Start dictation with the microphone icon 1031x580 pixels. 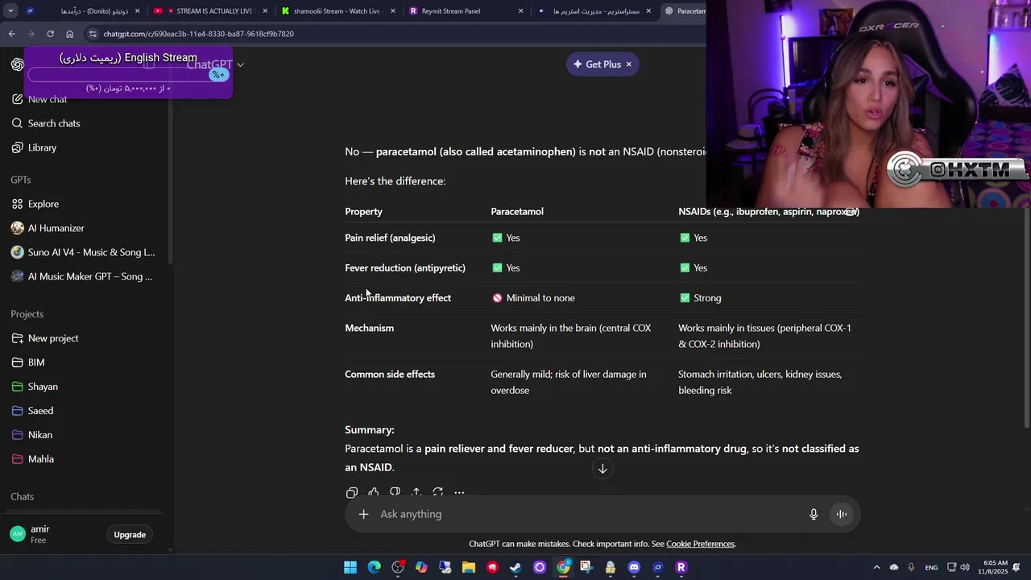click(814, 514)
